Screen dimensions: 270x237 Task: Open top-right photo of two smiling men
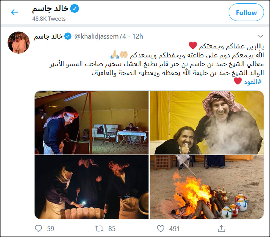pos(206,123)
